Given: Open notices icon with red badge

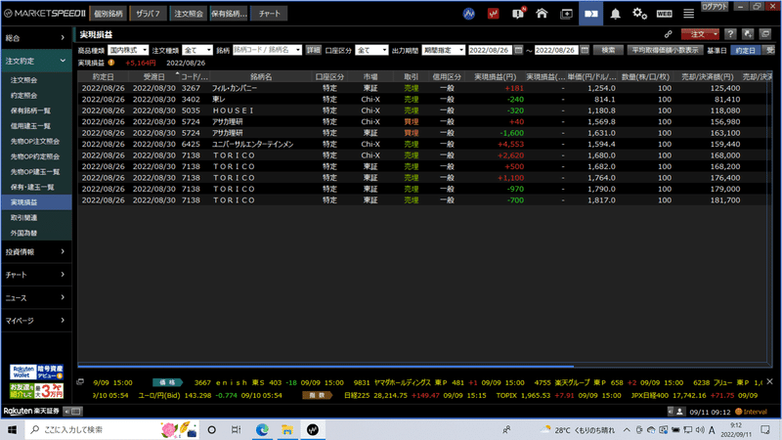Looking at the screenshot, I should pyautogui.click(x=518, y=14).
